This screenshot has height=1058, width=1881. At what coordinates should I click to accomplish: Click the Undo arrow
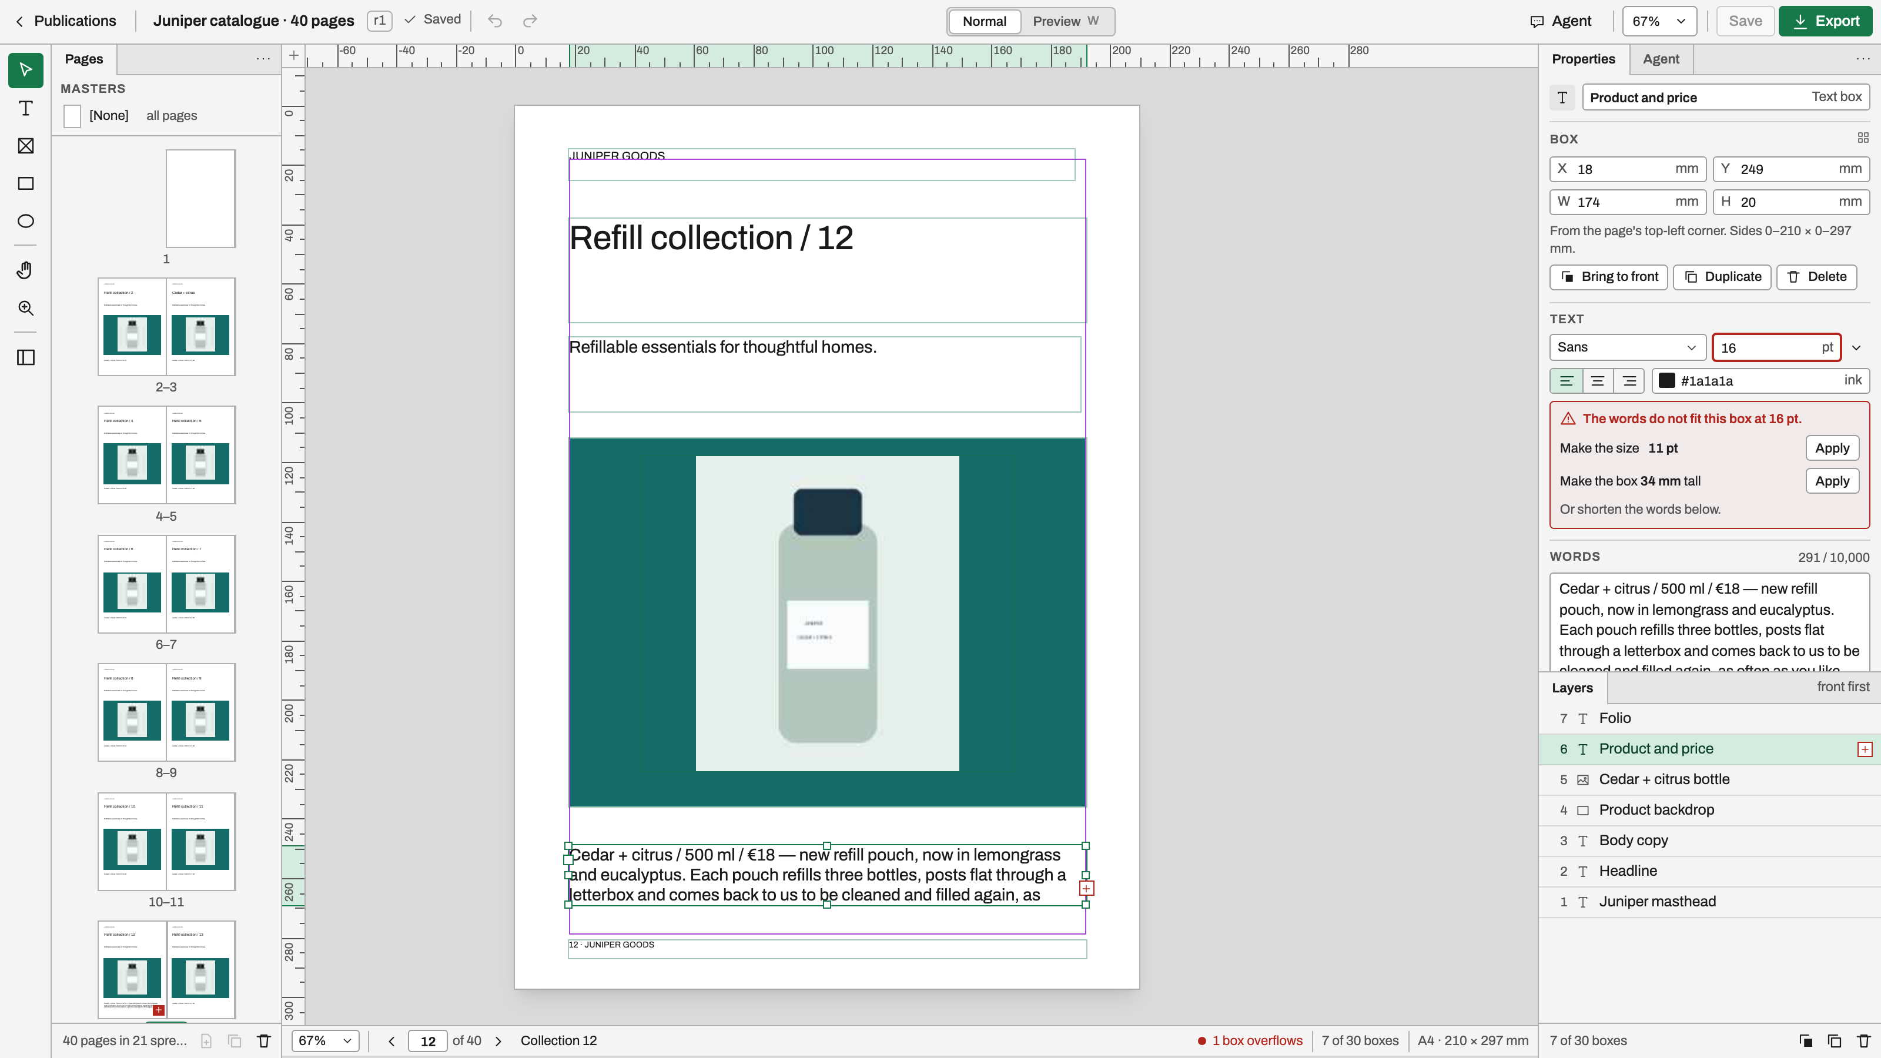[x=495, y=21]
